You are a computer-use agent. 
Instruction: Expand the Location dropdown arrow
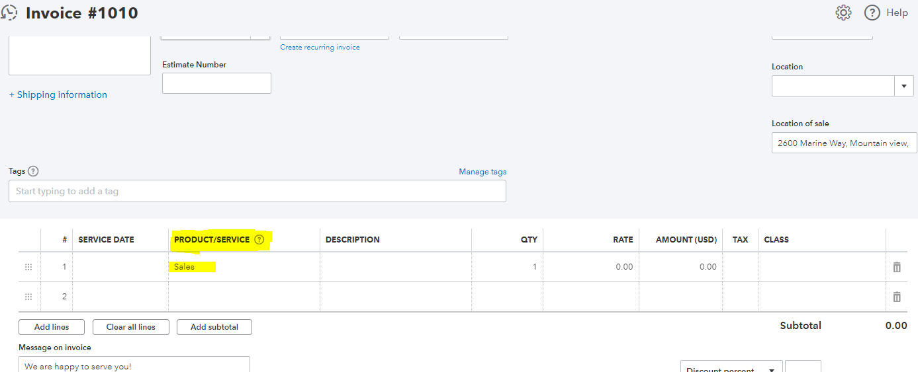[x=904, y=86]
